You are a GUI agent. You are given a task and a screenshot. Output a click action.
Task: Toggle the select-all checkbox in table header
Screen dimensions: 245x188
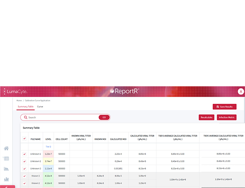[x=24, y=139]
